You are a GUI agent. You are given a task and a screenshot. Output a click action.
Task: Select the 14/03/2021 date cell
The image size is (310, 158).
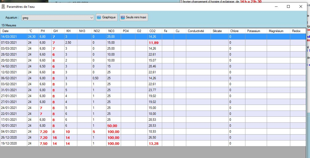tap(14, 37)
